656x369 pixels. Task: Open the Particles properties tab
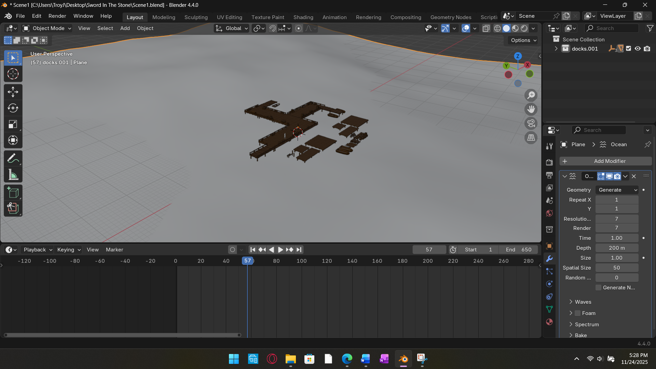[x=549, y=271]
